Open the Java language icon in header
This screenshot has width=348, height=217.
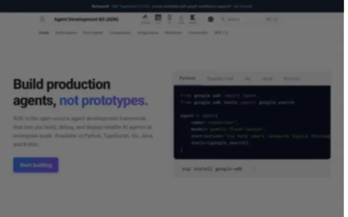[x=181, y=19]
